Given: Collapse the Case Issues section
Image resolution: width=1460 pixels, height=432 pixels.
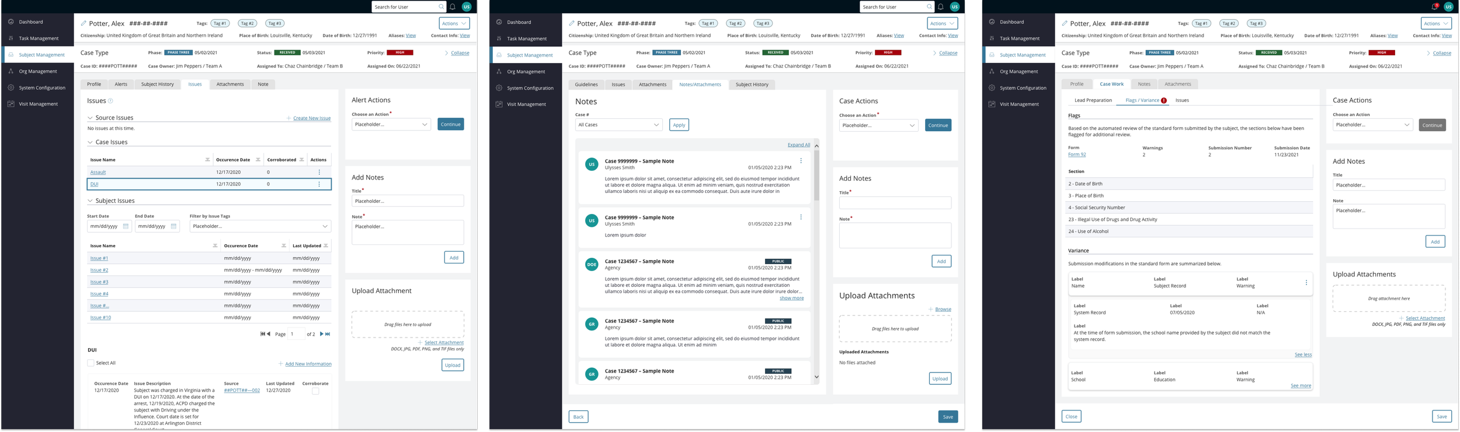Looking at the screenshot, I should [x=90, y=142].
